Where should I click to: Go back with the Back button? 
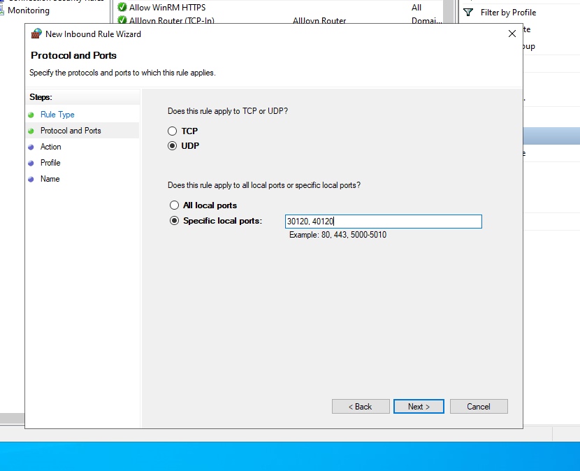[361, 406]
